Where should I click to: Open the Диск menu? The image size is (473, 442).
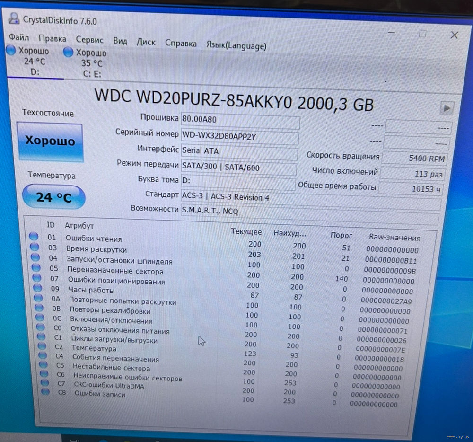click(146, 42)
